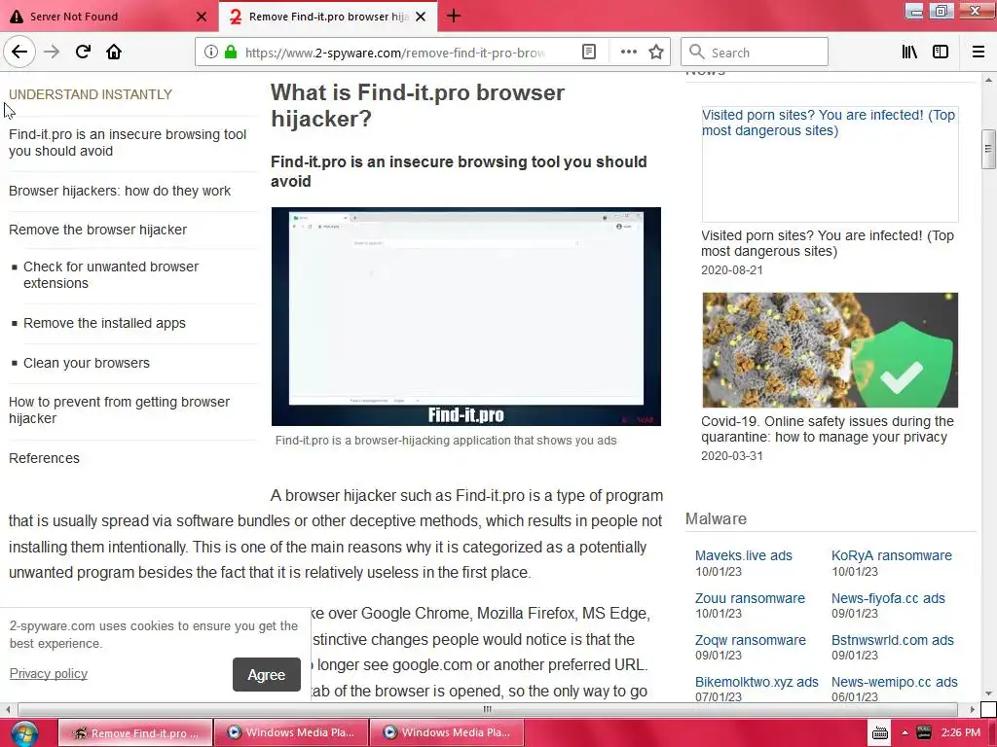Screen dimensions: 997x747
Task: Click the vertical scrollbar up arrow
Action: pos(988,80)
